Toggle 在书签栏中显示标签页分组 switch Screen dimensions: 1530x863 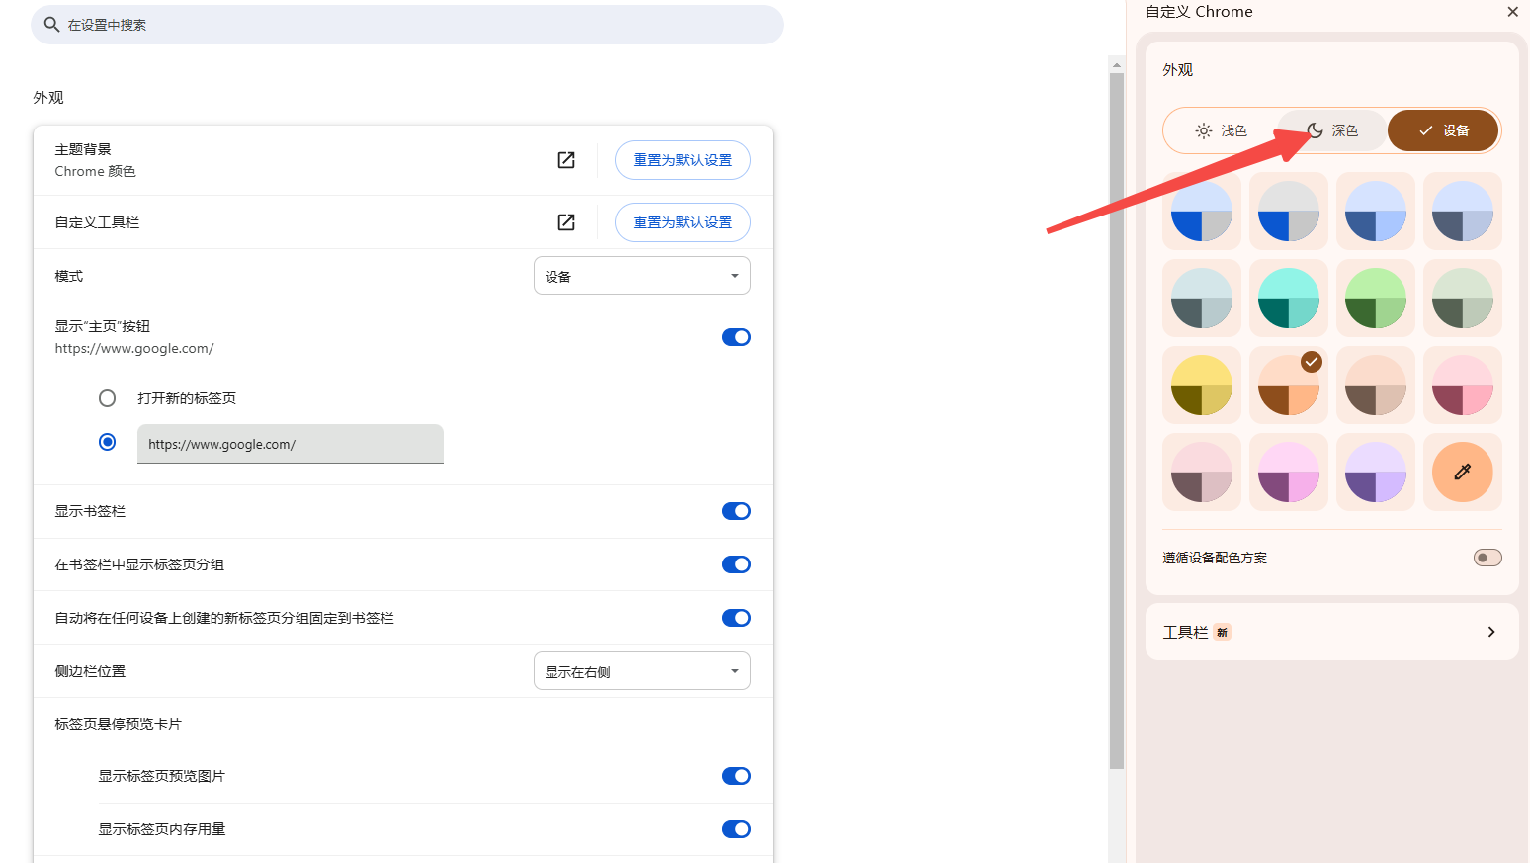(x=736, y=564)
